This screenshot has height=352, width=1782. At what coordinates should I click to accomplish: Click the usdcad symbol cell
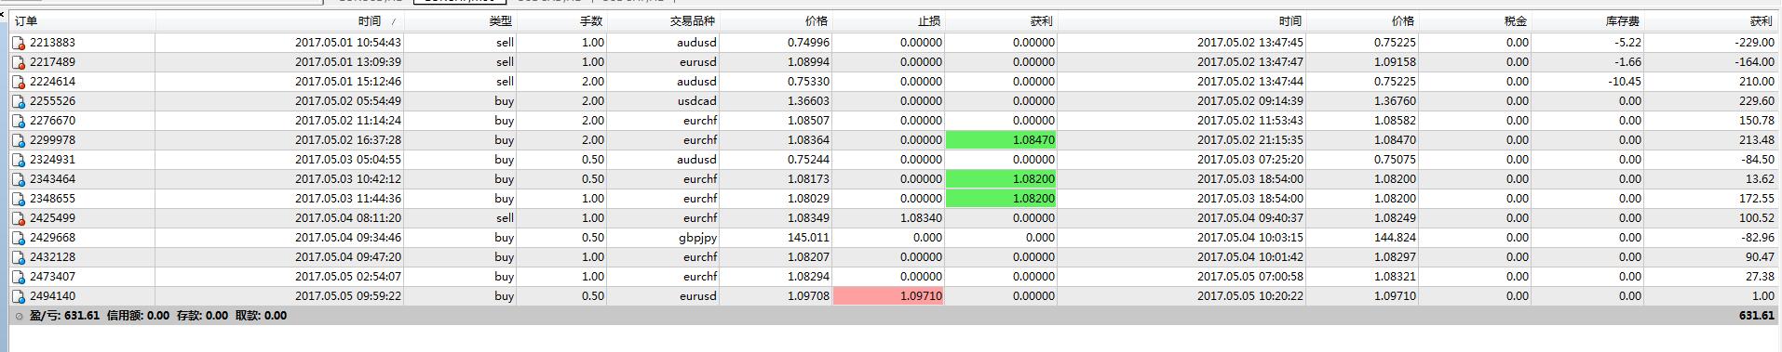click(x=697, y=101)
